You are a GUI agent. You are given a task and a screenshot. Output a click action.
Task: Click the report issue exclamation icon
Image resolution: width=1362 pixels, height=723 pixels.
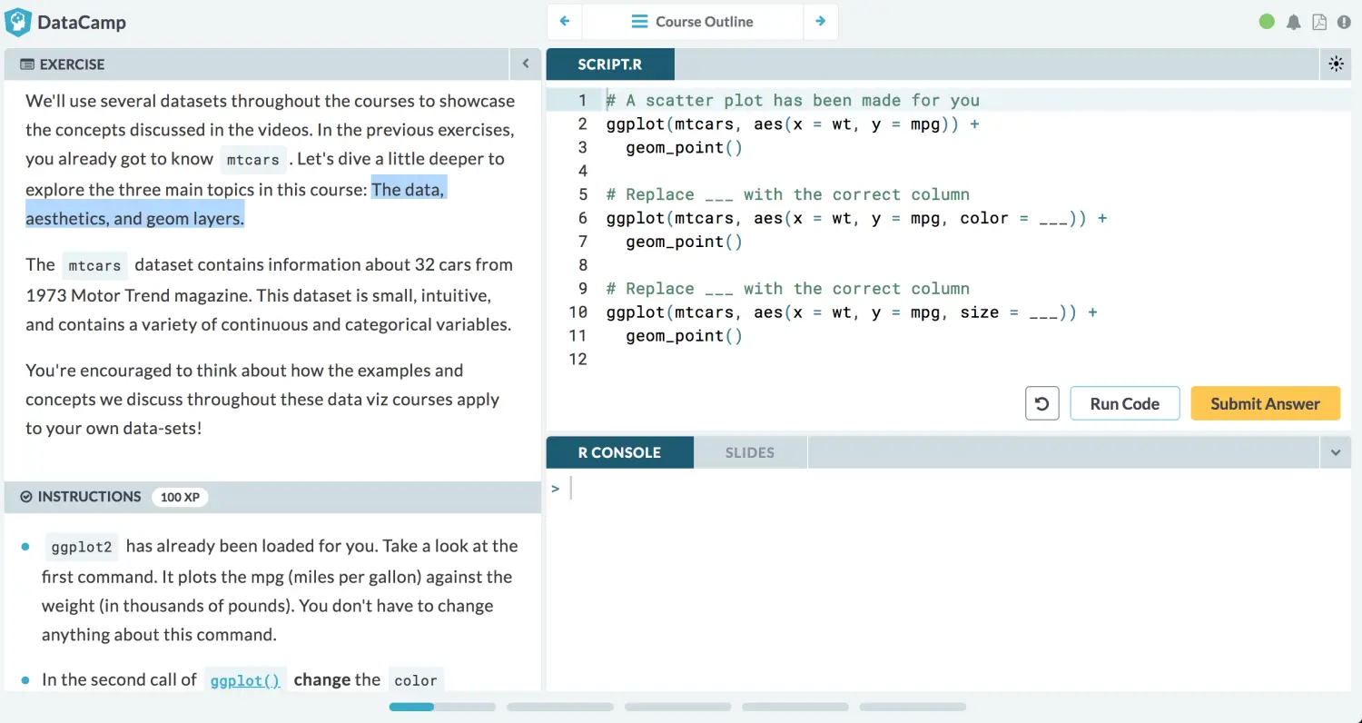(x=1344, y=22)
